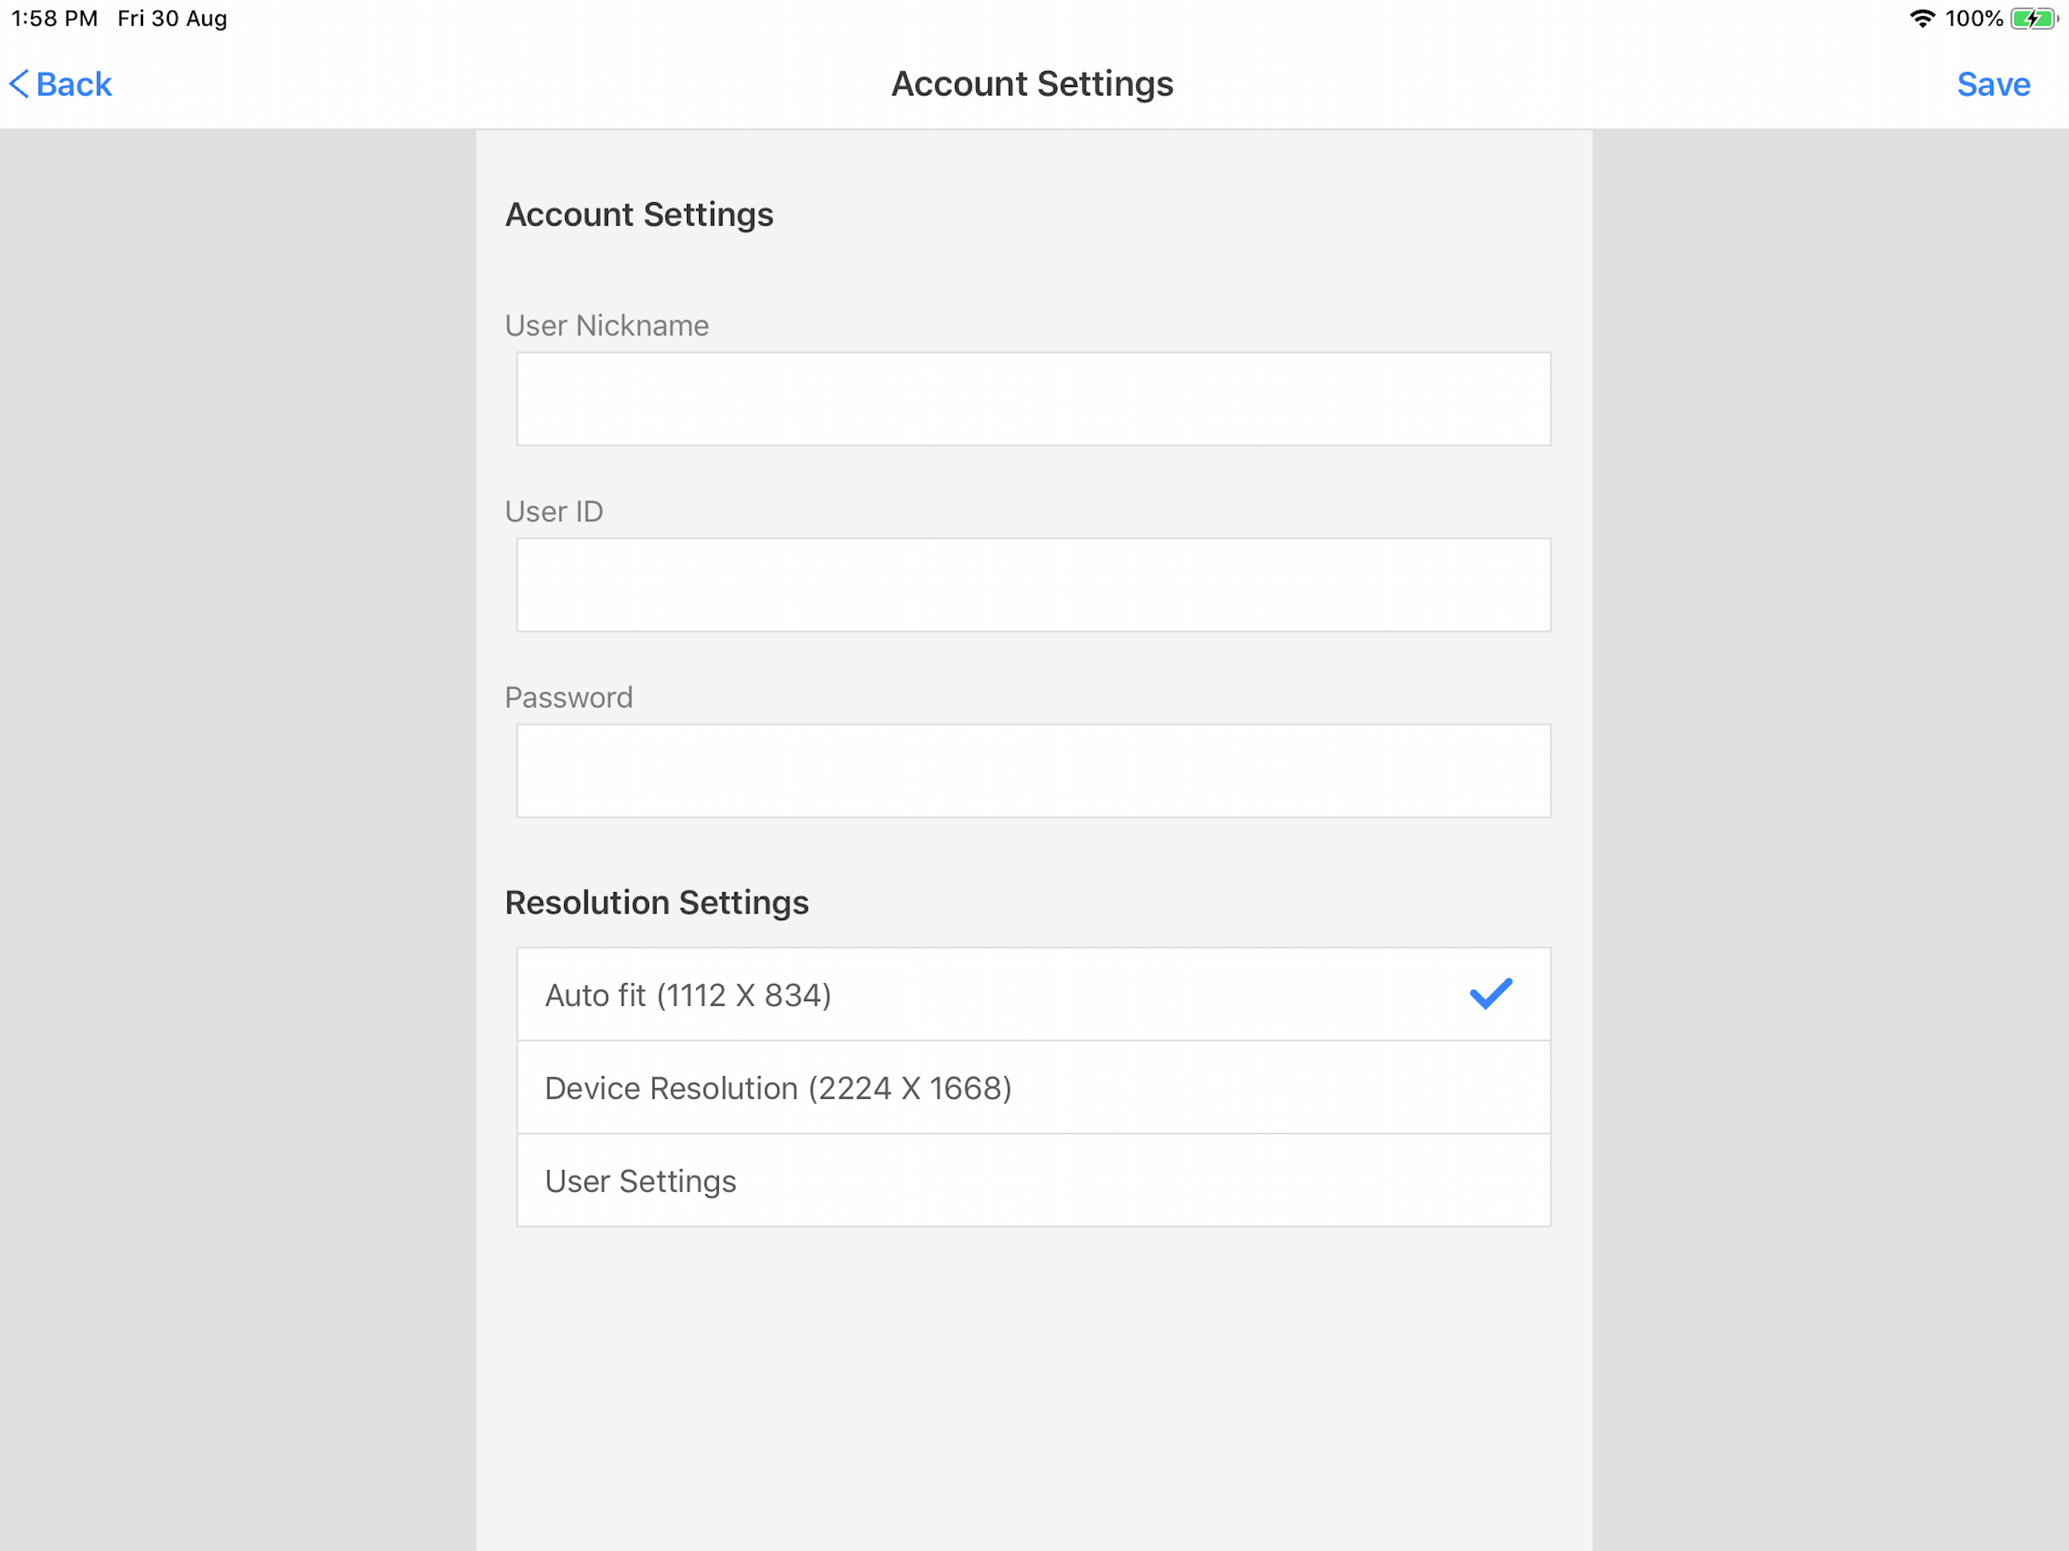Image resolution: width=2069 pixels, height=1551 pixels.
Task: Tap the Wi-Fi status icon
Action: point(1922,19)
